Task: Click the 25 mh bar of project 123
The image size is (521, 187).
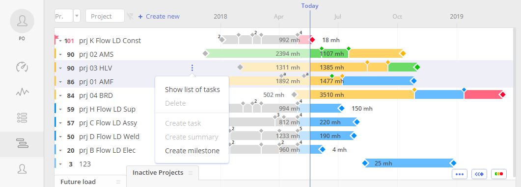Action: coord(409,163)
